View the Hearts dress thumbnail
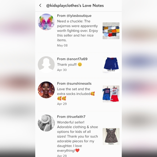The width and height of the screenshot is (157, 157). coord(111,136)
